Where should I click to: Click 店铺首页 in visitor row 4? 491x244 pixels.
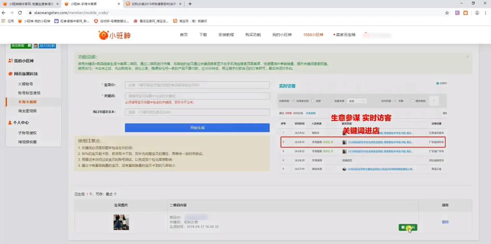coord(347,160)
